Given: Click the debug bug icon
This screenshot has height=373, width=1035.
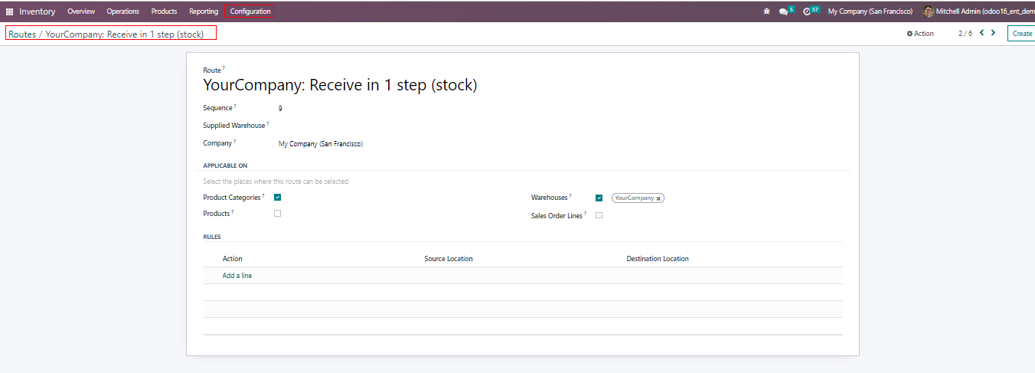Looking at the screenshot, I should click(767, 11).
